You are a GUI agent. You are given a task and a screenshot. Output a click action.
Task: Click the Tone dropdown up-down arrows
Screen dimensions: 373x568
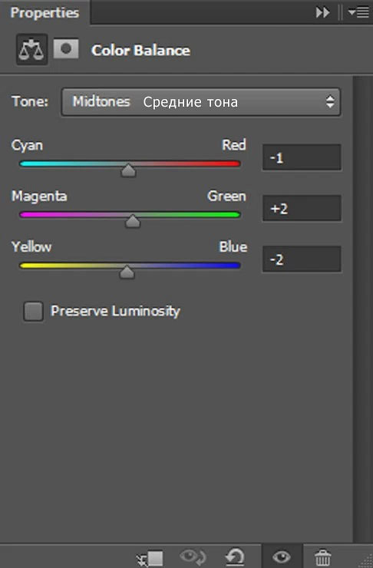(330, 102)
